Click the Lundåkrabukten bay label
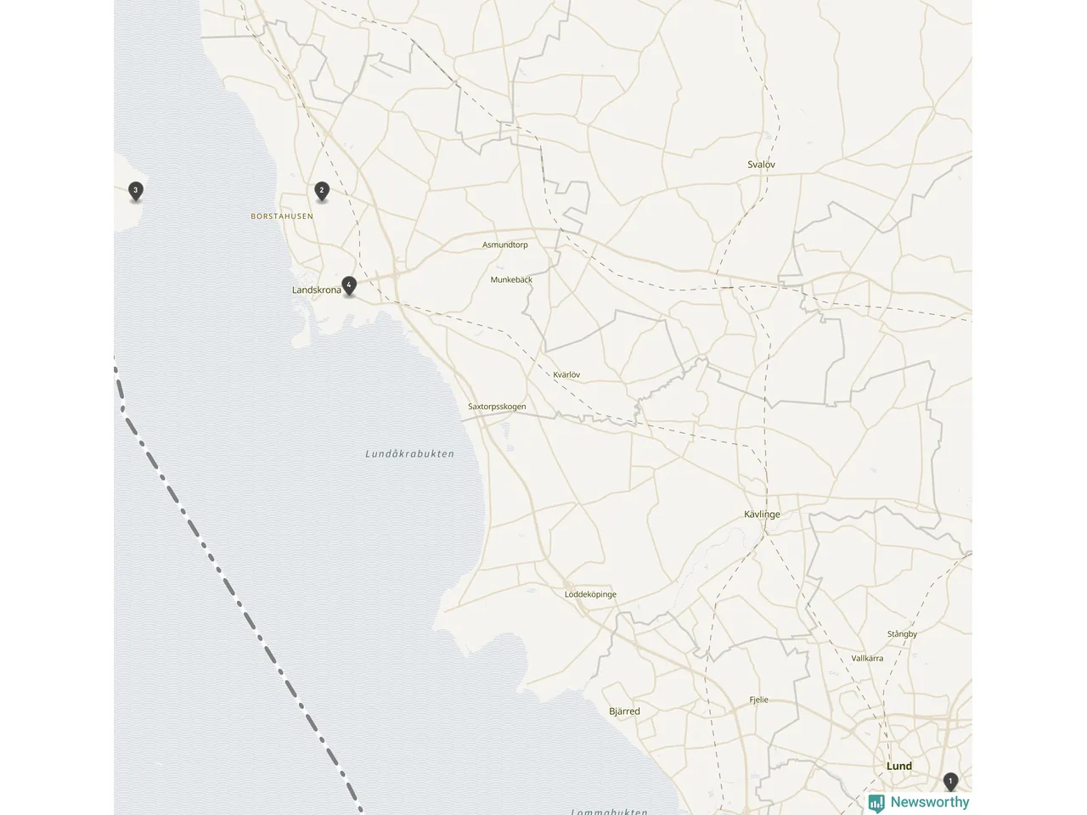This screenshot has height=815, width=1087. [x=409, y=454]
